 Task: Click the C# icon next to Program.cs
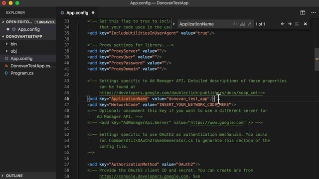pos(6,73)
